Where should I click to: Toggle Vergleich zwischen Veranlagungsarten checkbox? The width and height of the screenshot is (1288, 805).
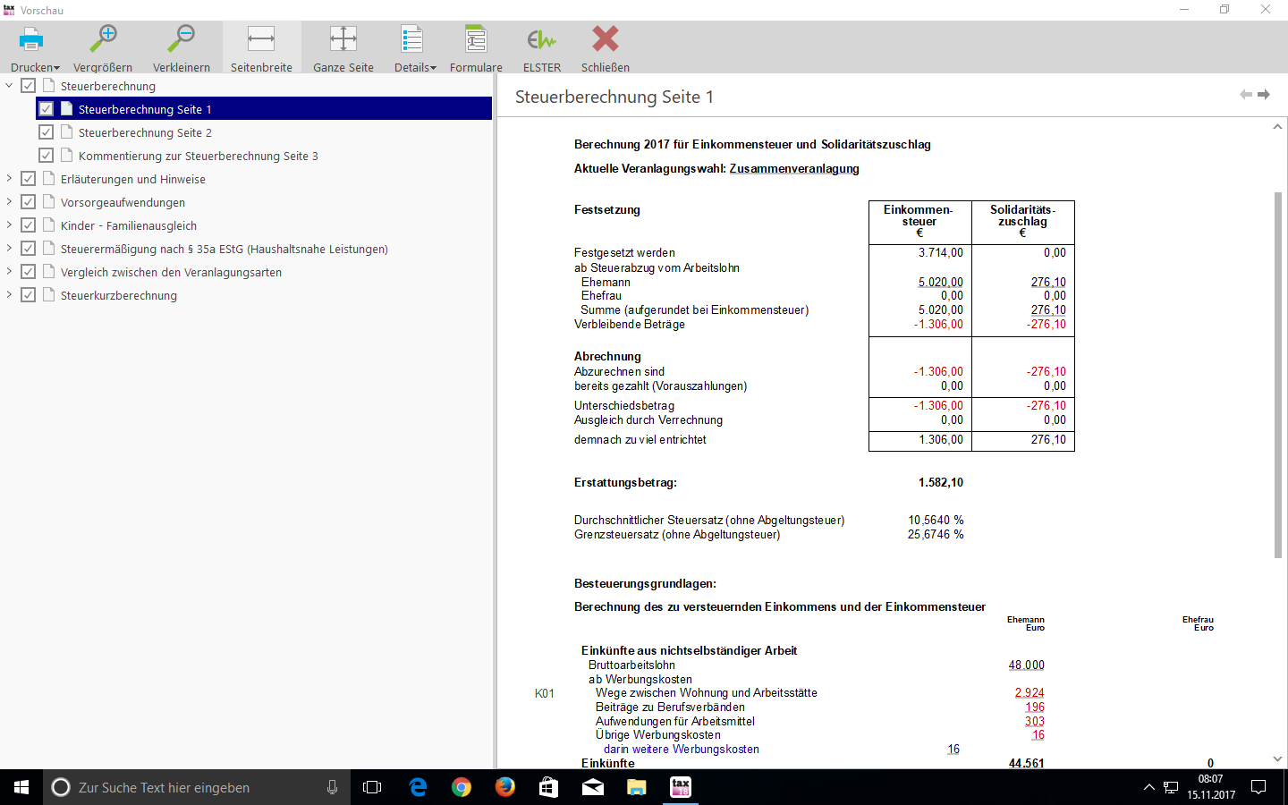pos(29,272)
